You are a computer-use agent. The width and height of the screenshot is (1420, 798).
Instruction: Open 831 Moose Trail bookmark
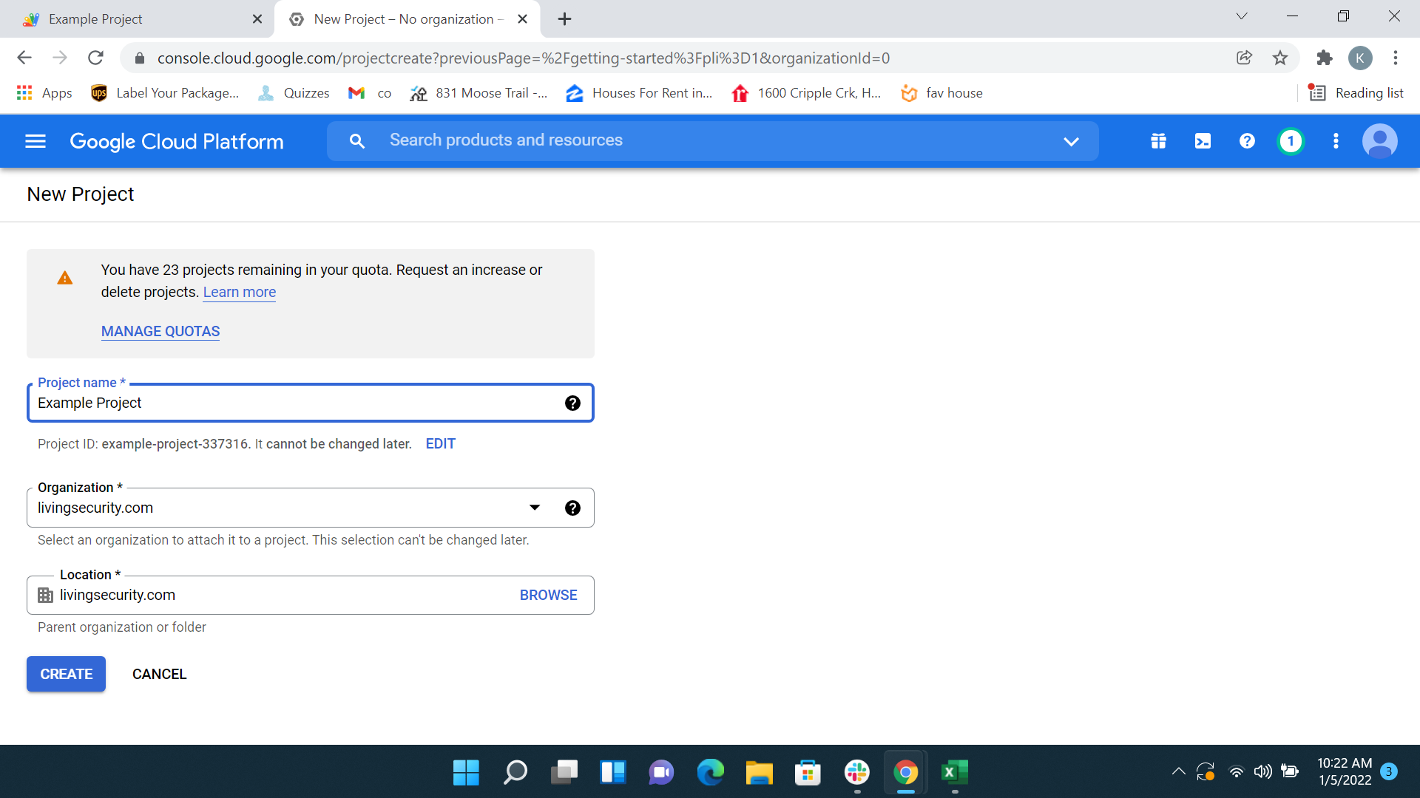pyautogui.click(x=479, y=93)
